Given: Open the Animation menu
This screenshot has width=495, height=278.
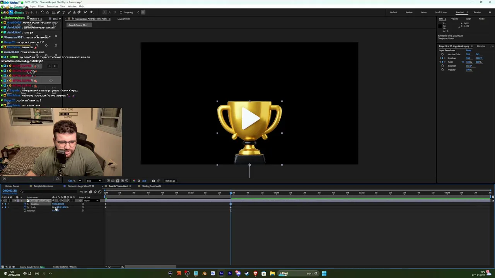Looking at the screenshot, I should (x=52, y=7).
